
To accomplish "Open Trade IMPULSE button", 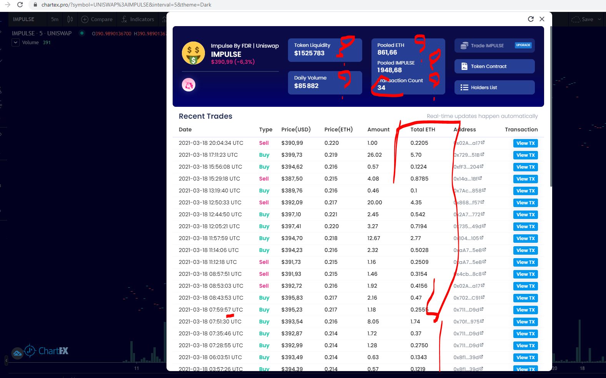I will click(494, 45).
